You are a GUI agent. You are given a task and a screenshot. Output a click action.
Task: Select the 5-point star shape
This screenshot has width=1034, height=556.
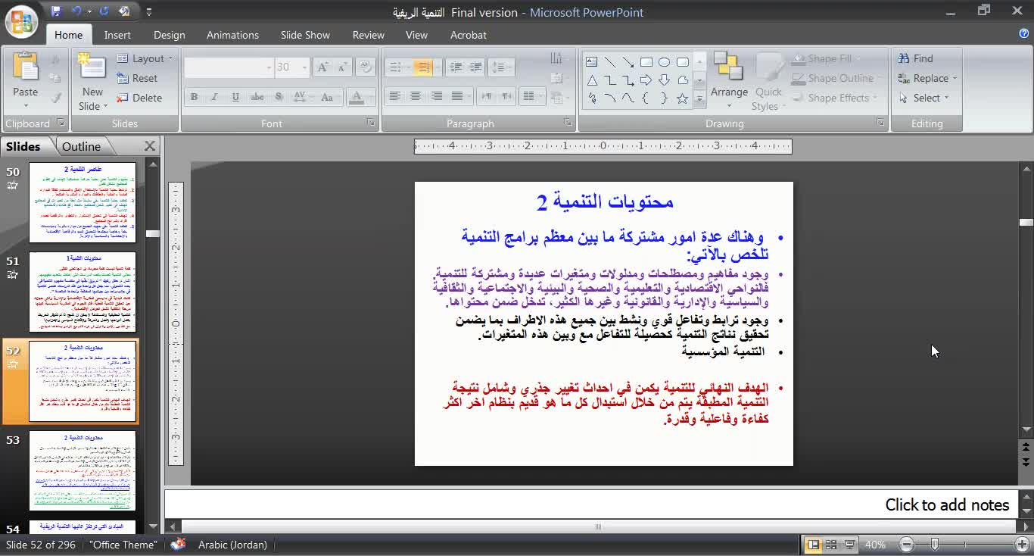pos(682,98)
